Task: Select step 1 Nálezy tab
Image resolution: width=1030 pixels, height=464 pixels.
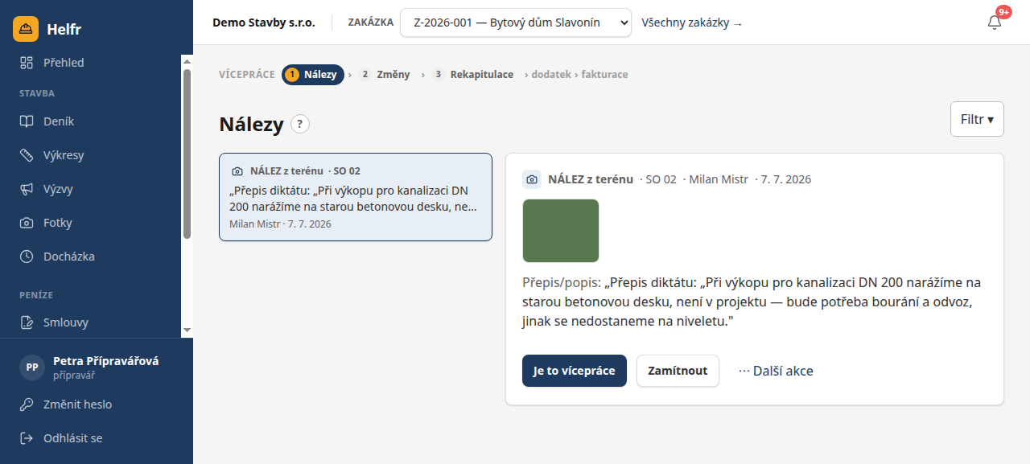Action: [x=313, y=75]
